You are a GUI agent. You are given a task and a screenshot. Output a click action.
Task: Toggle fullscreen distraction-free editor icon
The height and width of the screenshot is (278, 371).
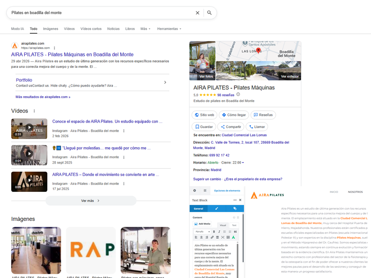pos(223,237)
